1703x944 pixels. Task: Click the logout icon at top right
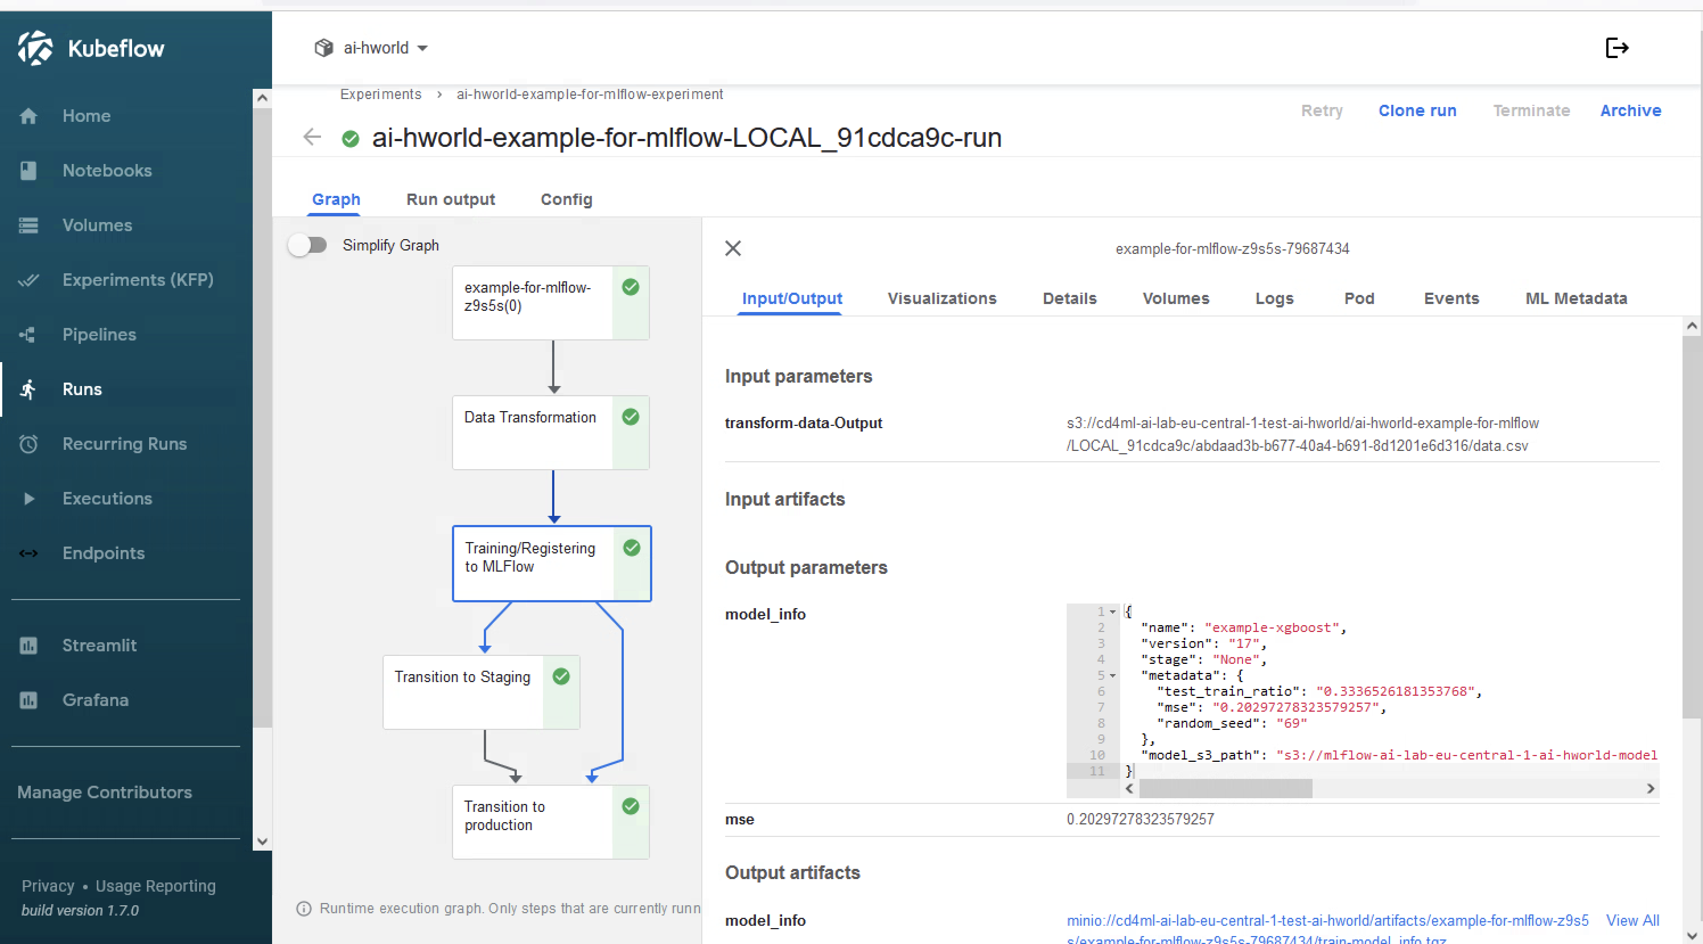click(1617, 48)
